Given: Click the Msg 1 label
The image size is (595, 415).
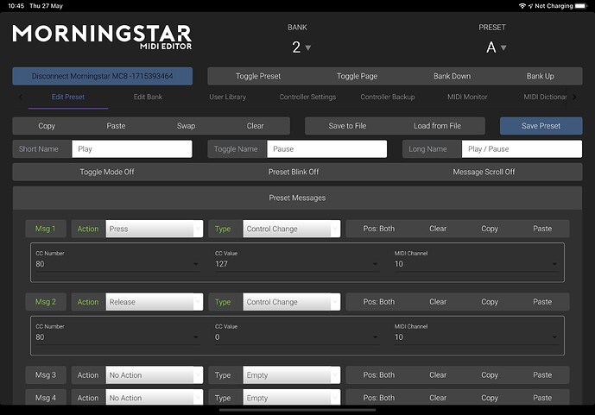Looking at the screenshot, I should tap(46, 229).
